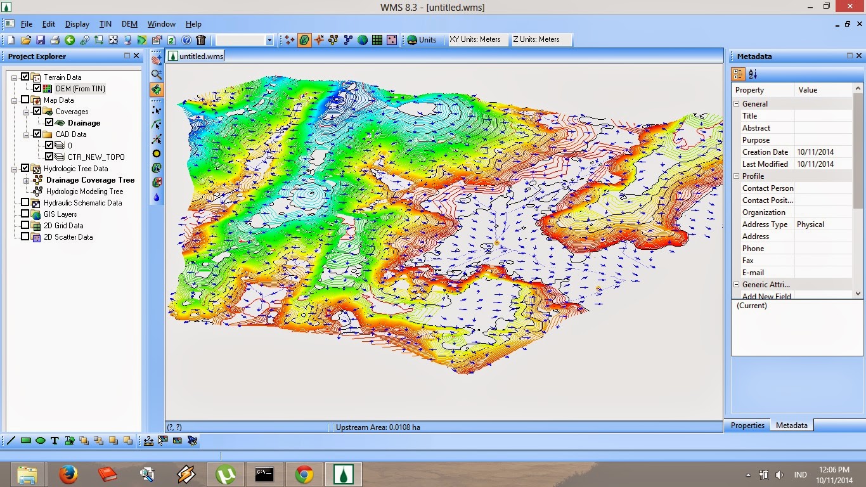Click the 2D Scatter module dice icon
The width and height of the screenshot is (866, 487).
coord(393,39)
